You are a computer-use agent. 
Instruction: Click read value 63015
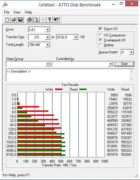[127, 108]
